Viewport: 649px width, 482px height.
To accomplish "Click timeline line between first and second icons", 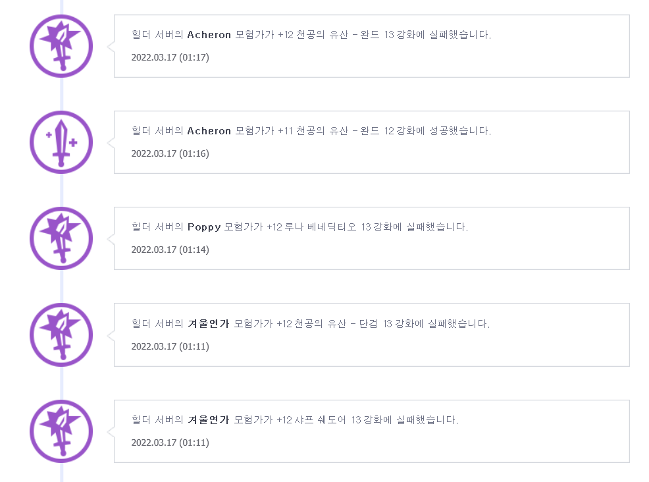I will 62,94.
